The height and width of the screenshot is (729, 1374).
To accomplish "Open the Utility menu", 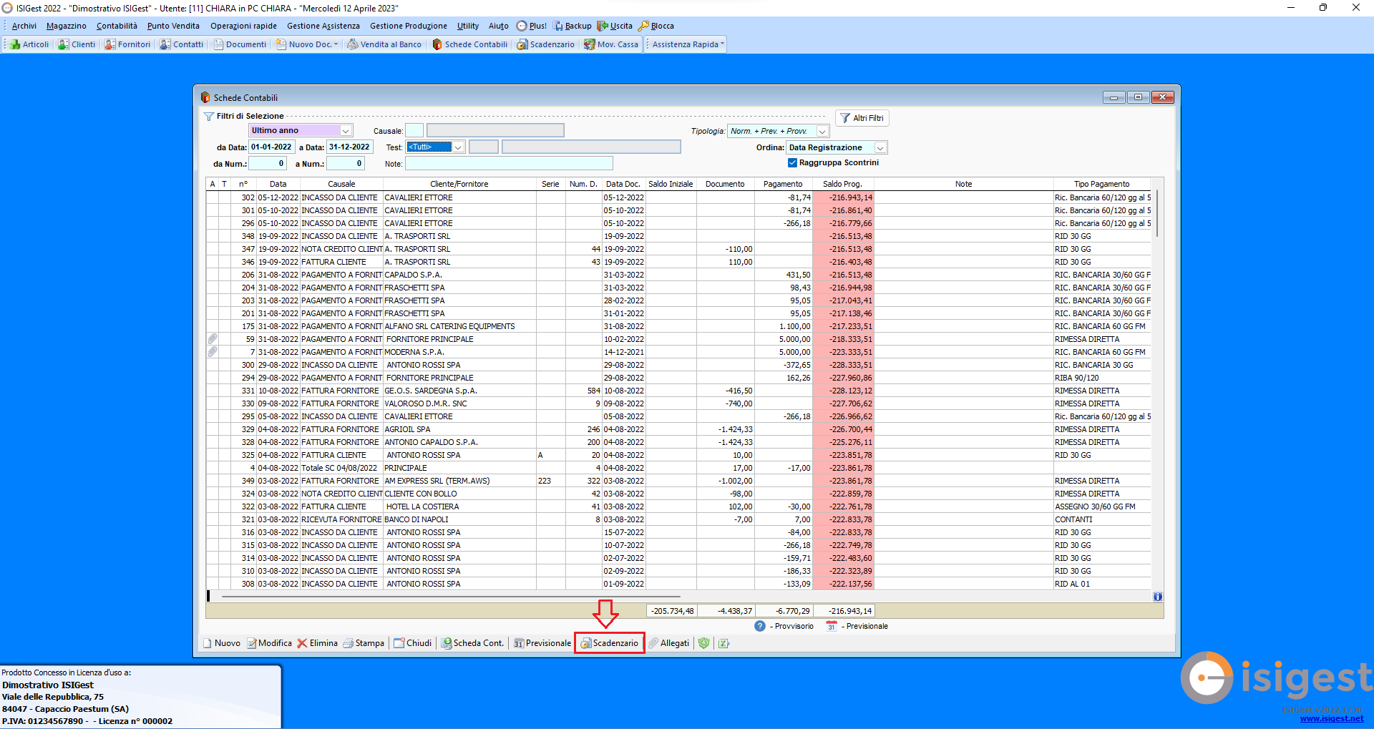I will coord(468,26).
